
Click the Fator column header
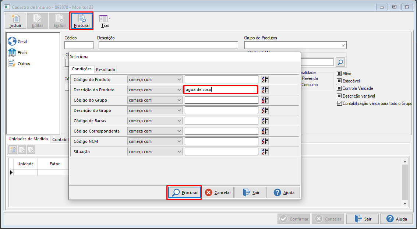click(53, 164)
